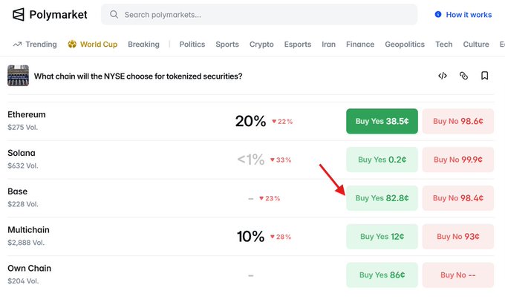Screen dimensions: 505x305
Task: Click the 23% drop indicator for Base
Action: [x=270, y=198]
